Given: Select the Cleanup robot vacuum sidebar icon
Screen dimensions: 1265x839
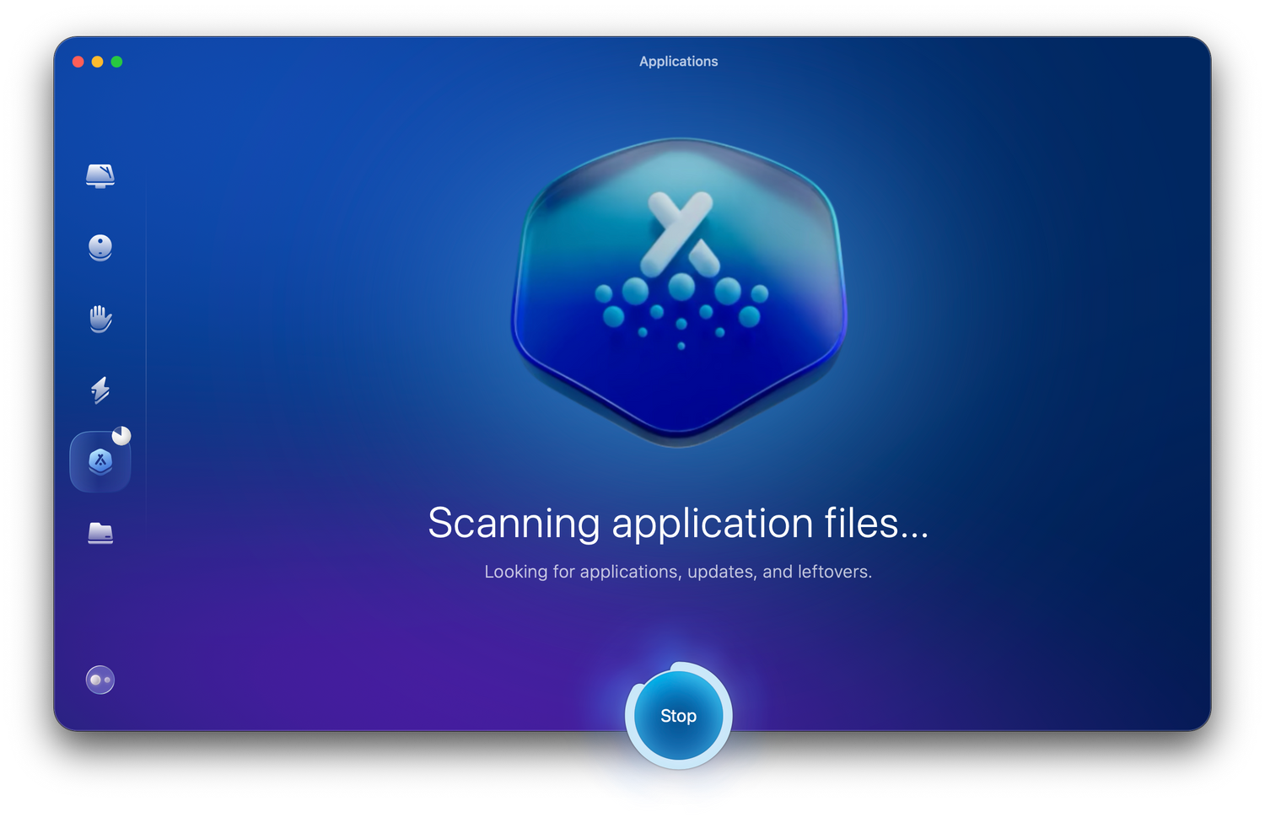Looking at the screenshot, I should 100,247.
